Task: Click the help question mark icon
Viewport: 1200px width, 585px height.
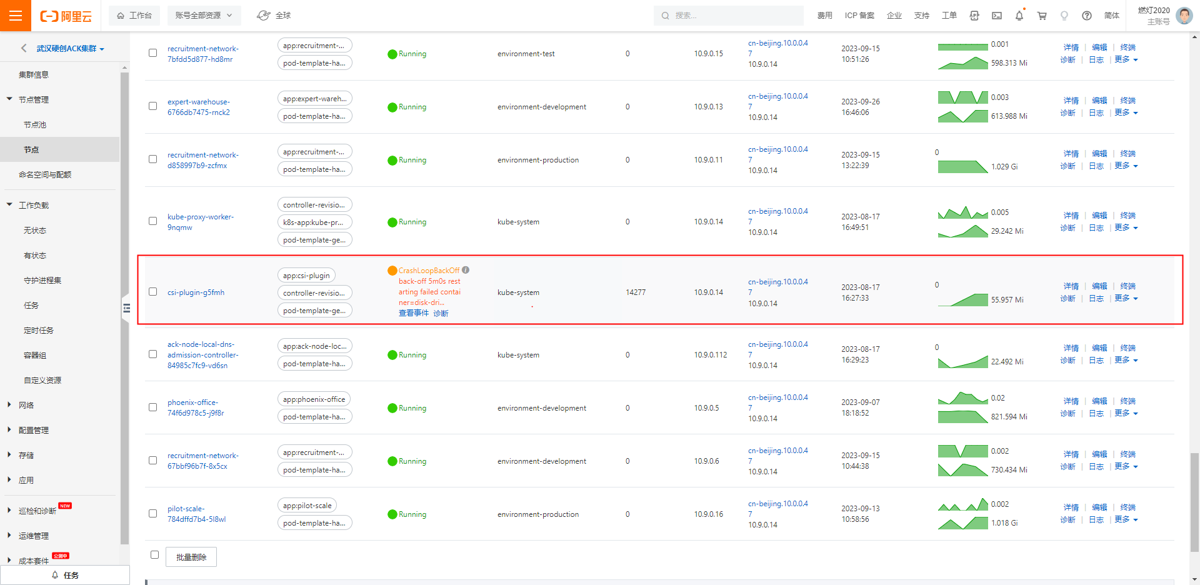Action: pyautogui.click(x=1087, y=16)
